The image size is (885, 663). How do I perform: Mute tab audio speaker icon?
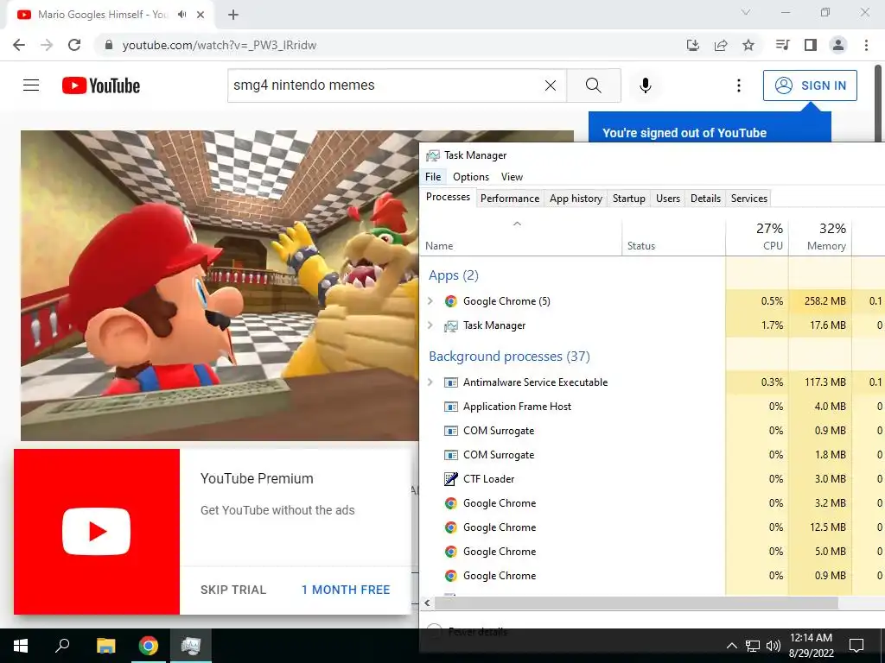[181, 15]
